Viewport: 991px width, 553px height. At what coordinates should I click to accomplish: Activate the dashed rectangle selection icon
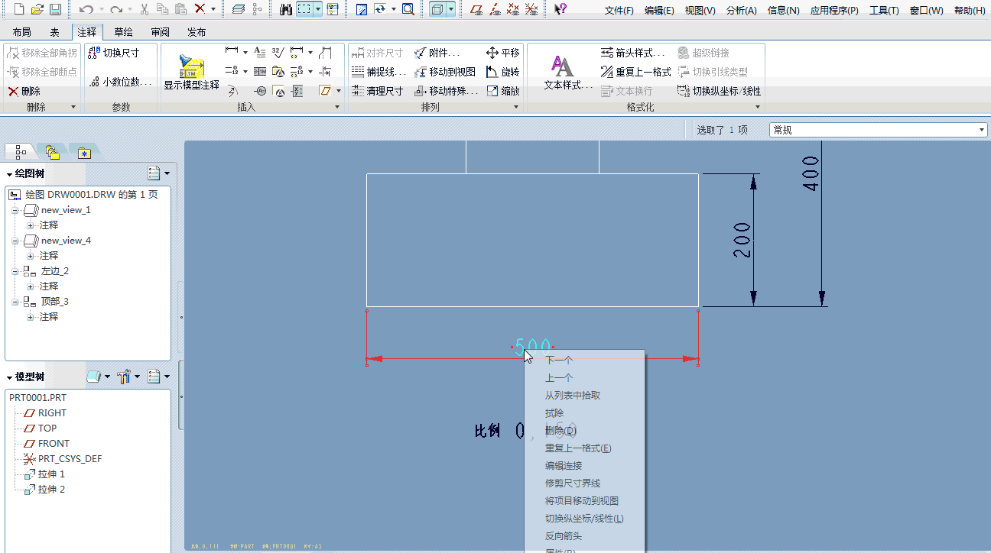pos(304,9)
